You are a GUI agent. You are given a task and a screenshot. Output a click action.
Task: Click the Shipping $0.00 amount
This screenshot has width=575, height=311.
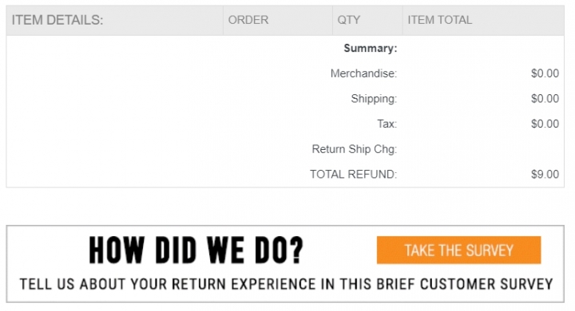[x=545, y=99]
